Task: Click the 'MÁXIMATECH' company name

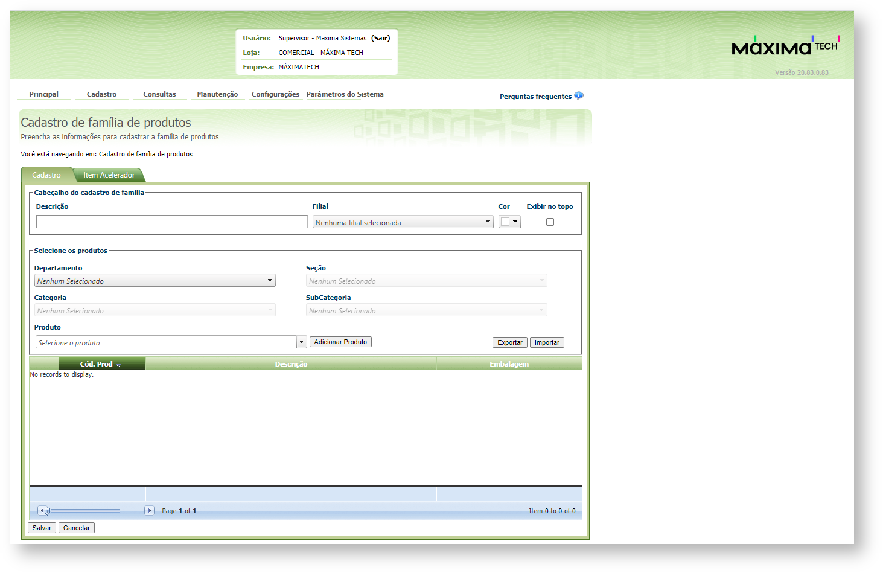Action: pyautogui.click(x=299, y=67)
